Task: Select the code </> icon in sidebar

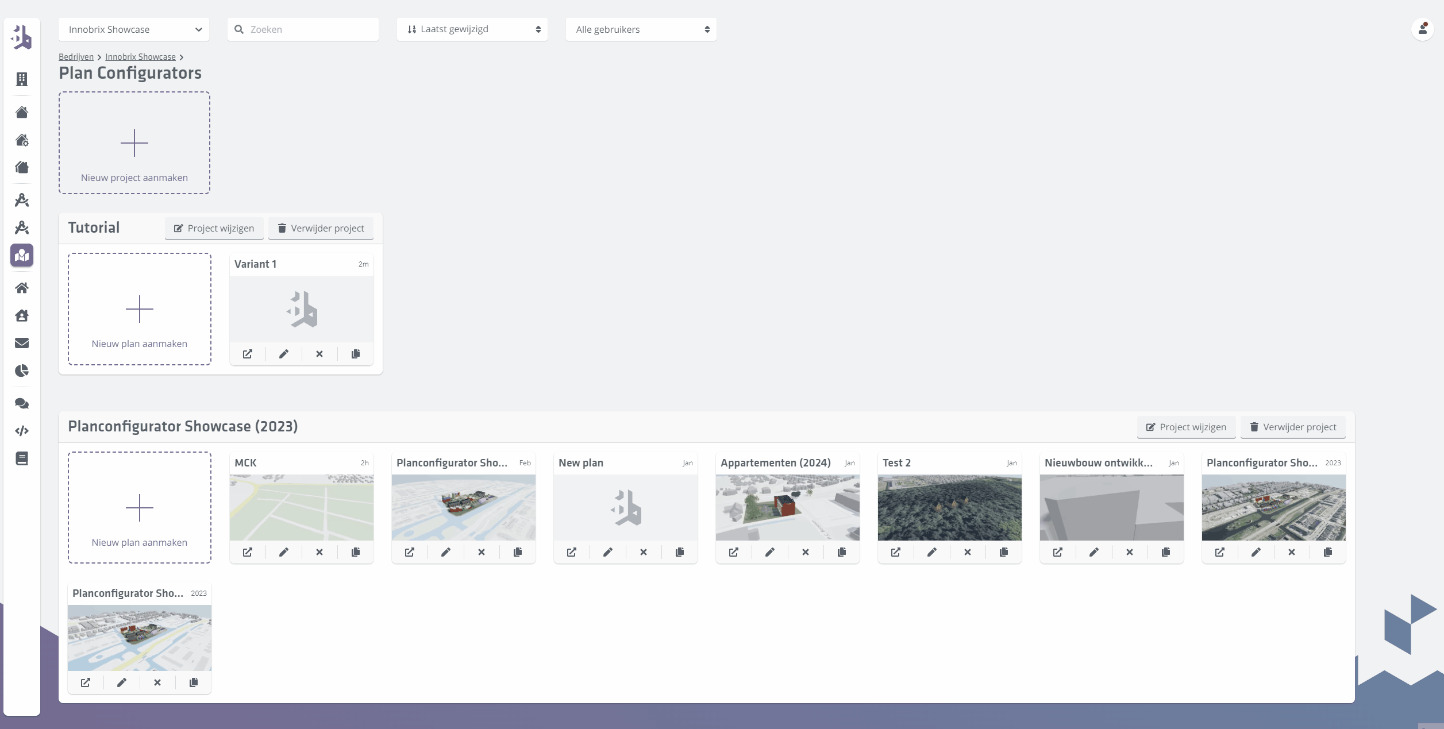Action: pyautogui.click(x=21, y=431)
